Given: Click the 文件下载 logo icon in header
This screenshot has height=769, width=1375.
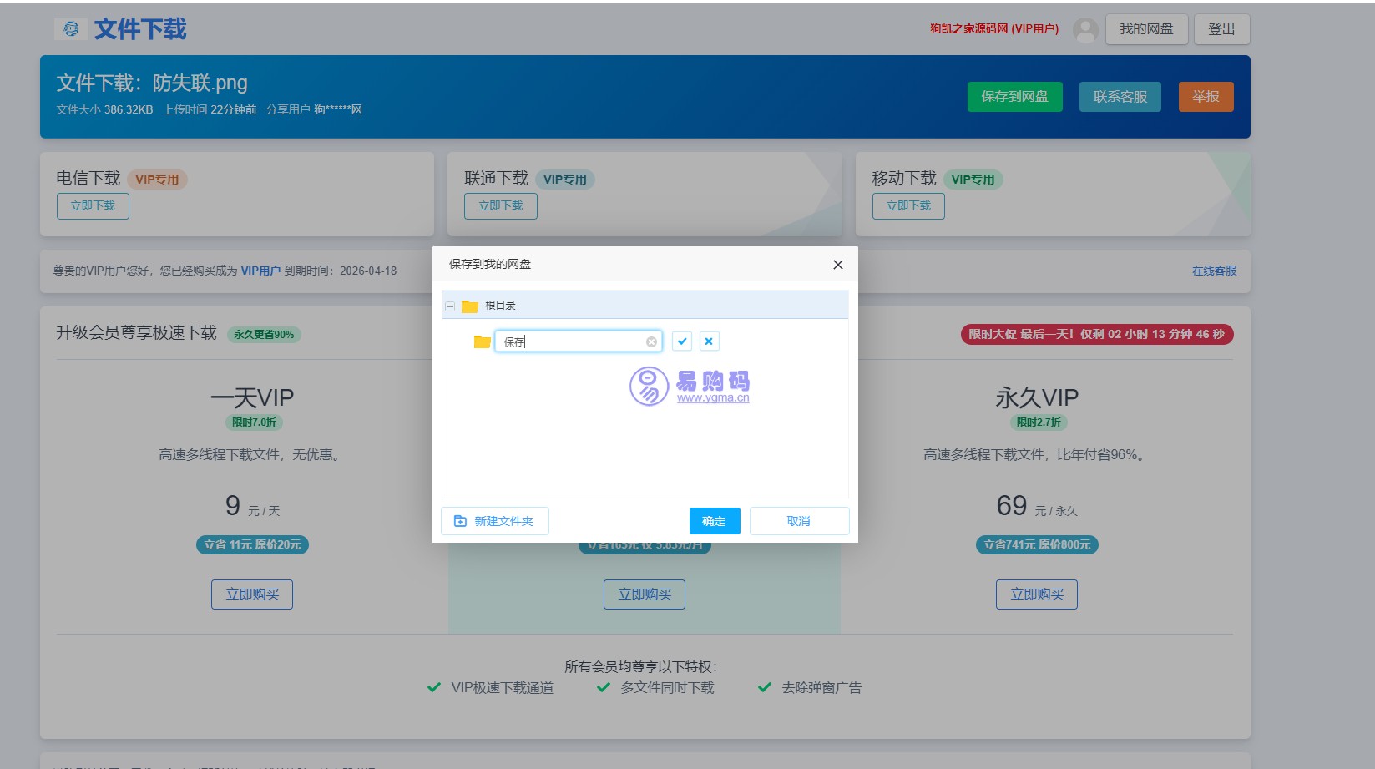Looking at the screenshot, I should [x=71, y=28].
